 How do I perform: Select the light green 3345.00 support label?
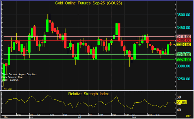point(184,54)
